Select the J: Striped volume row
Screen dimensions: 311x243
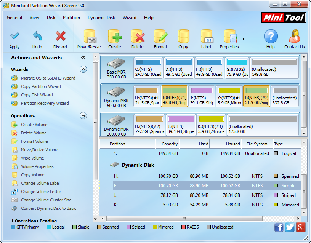pos(200,195)
